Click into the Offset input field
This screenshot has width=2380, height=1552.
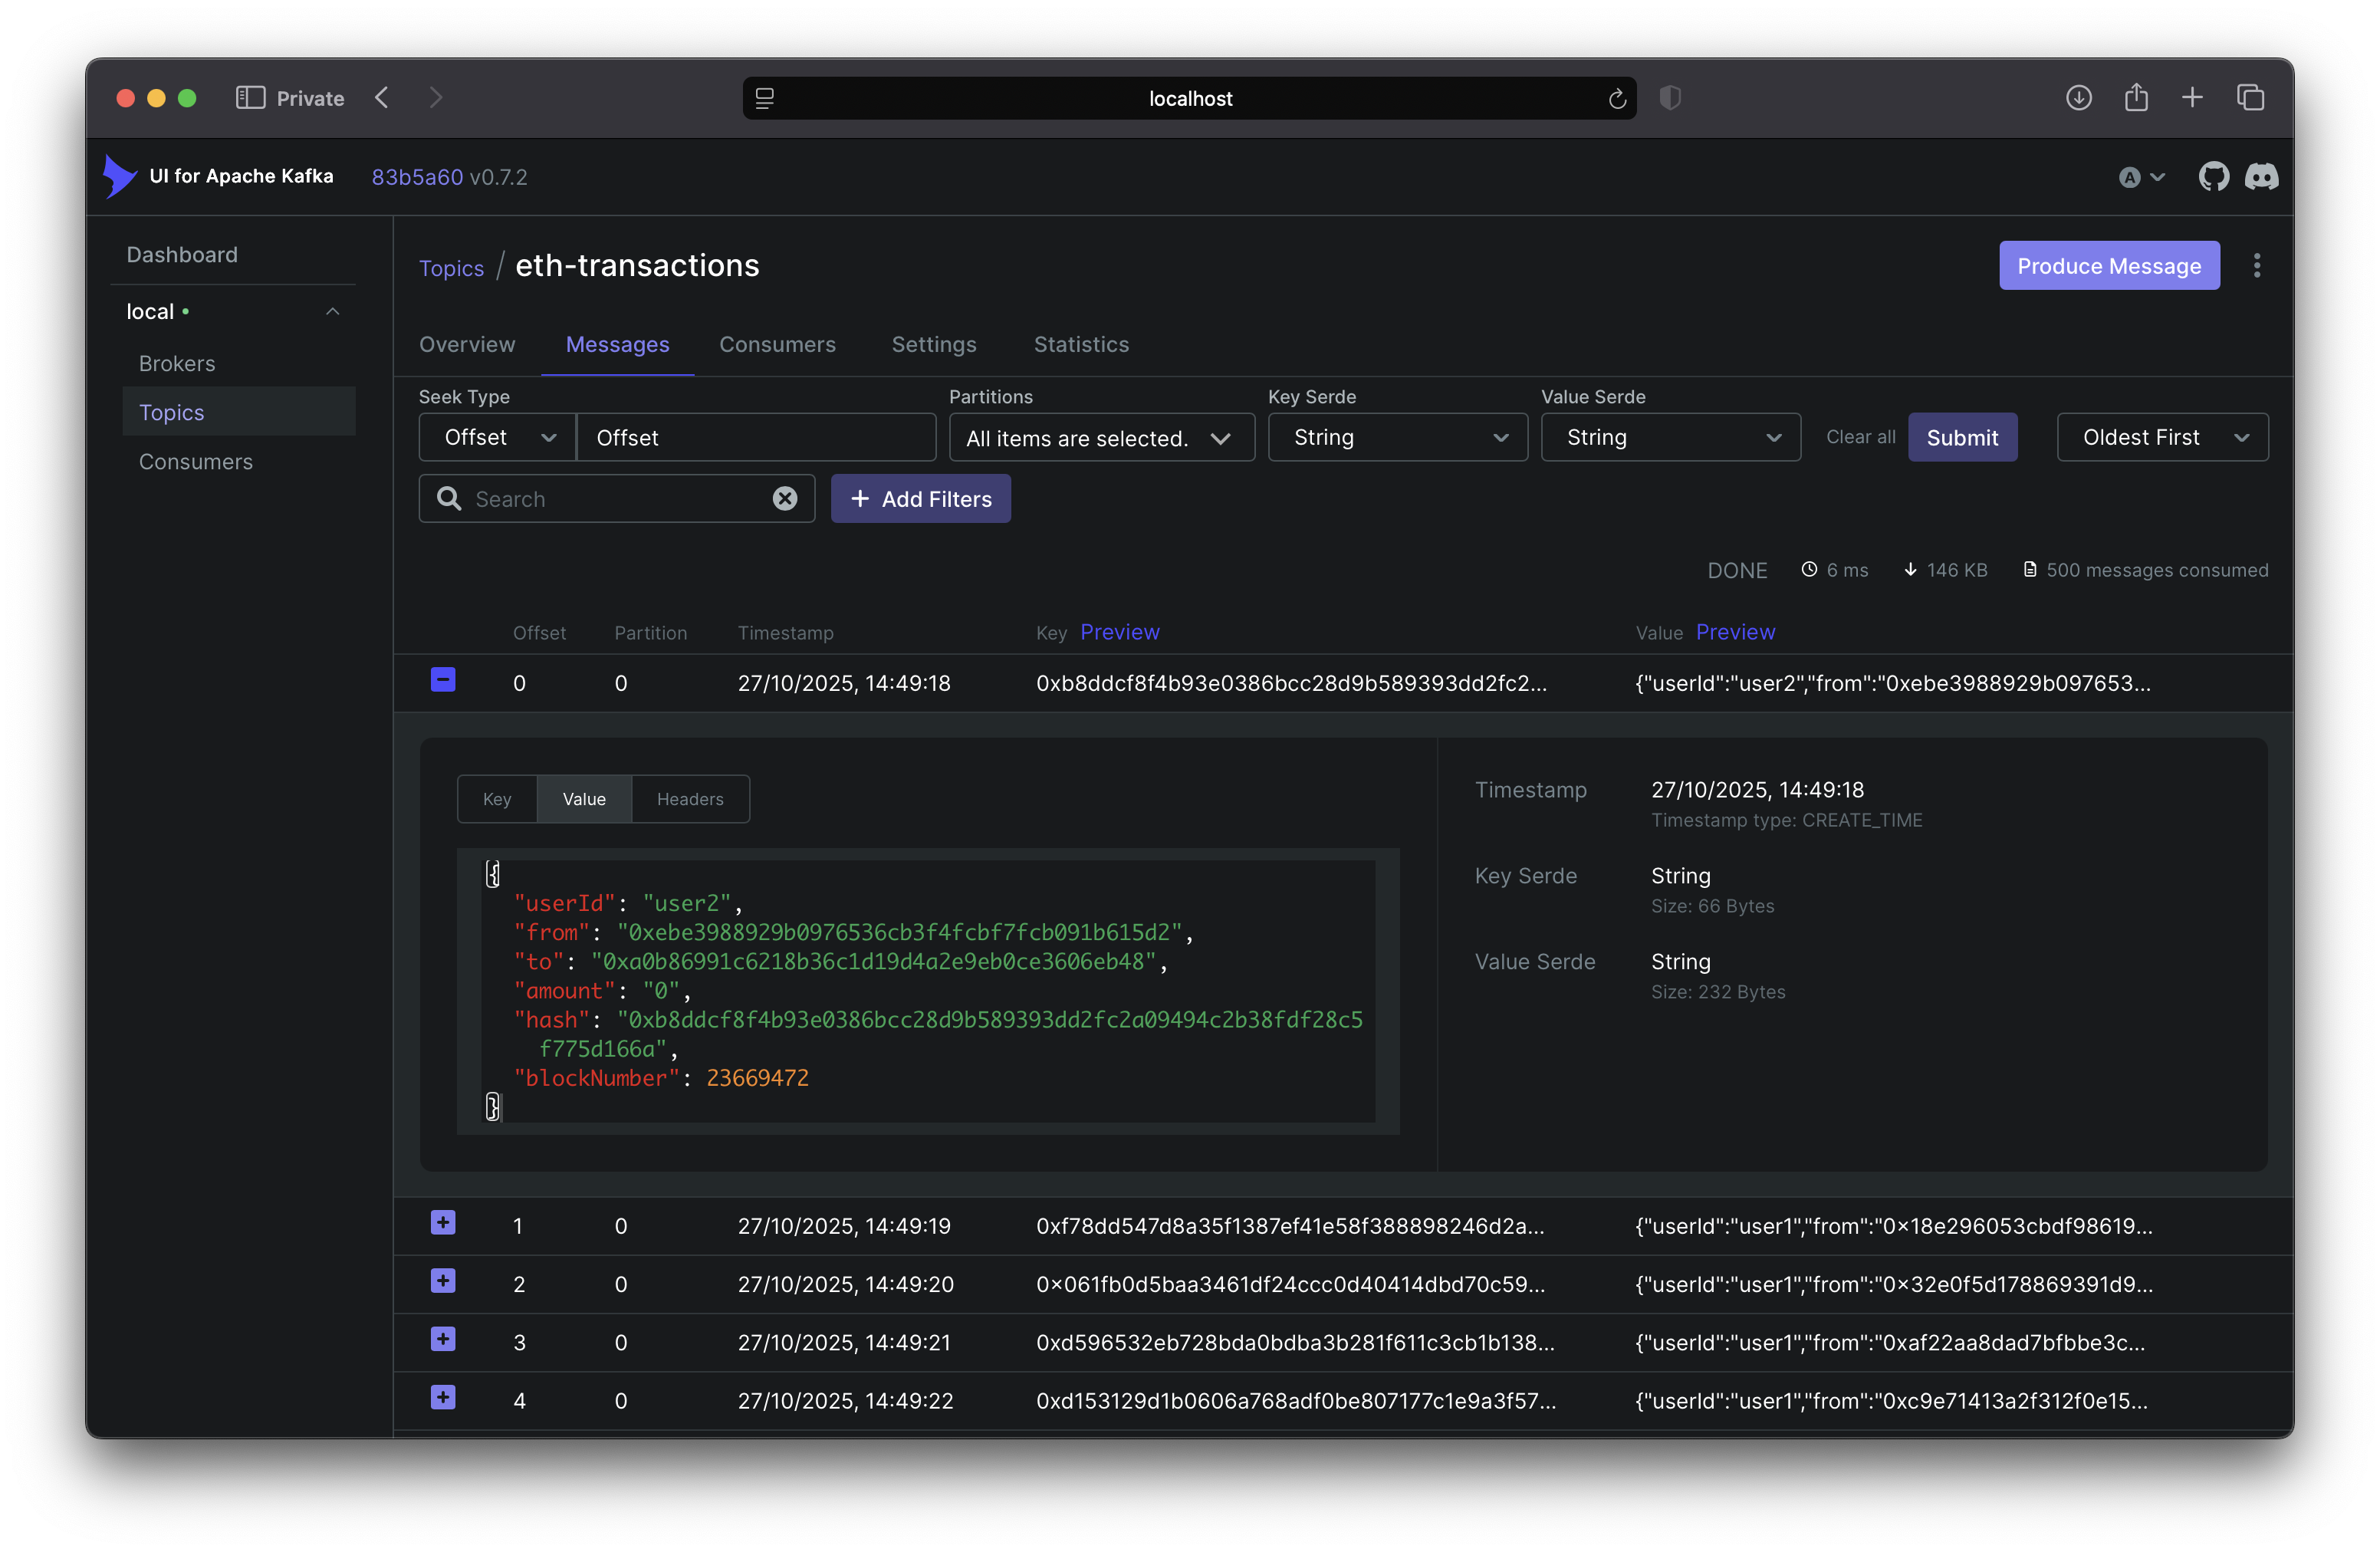coord(756,437)
